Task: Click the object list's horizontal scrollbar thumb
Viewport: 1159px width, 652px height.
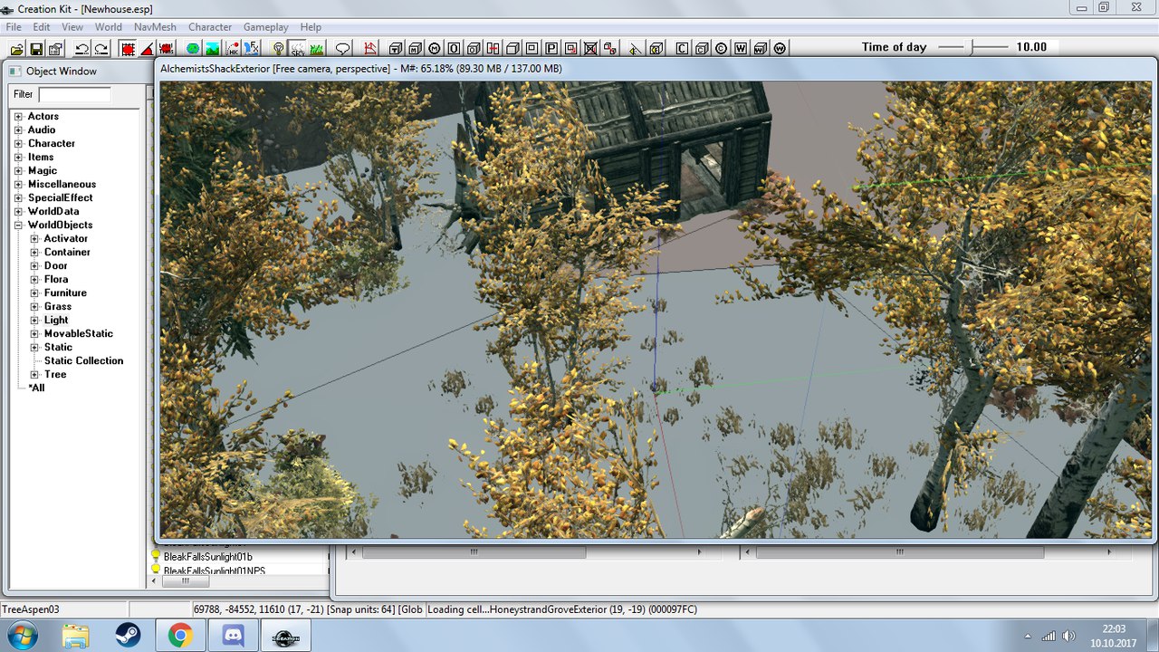Action: (186, 581)
